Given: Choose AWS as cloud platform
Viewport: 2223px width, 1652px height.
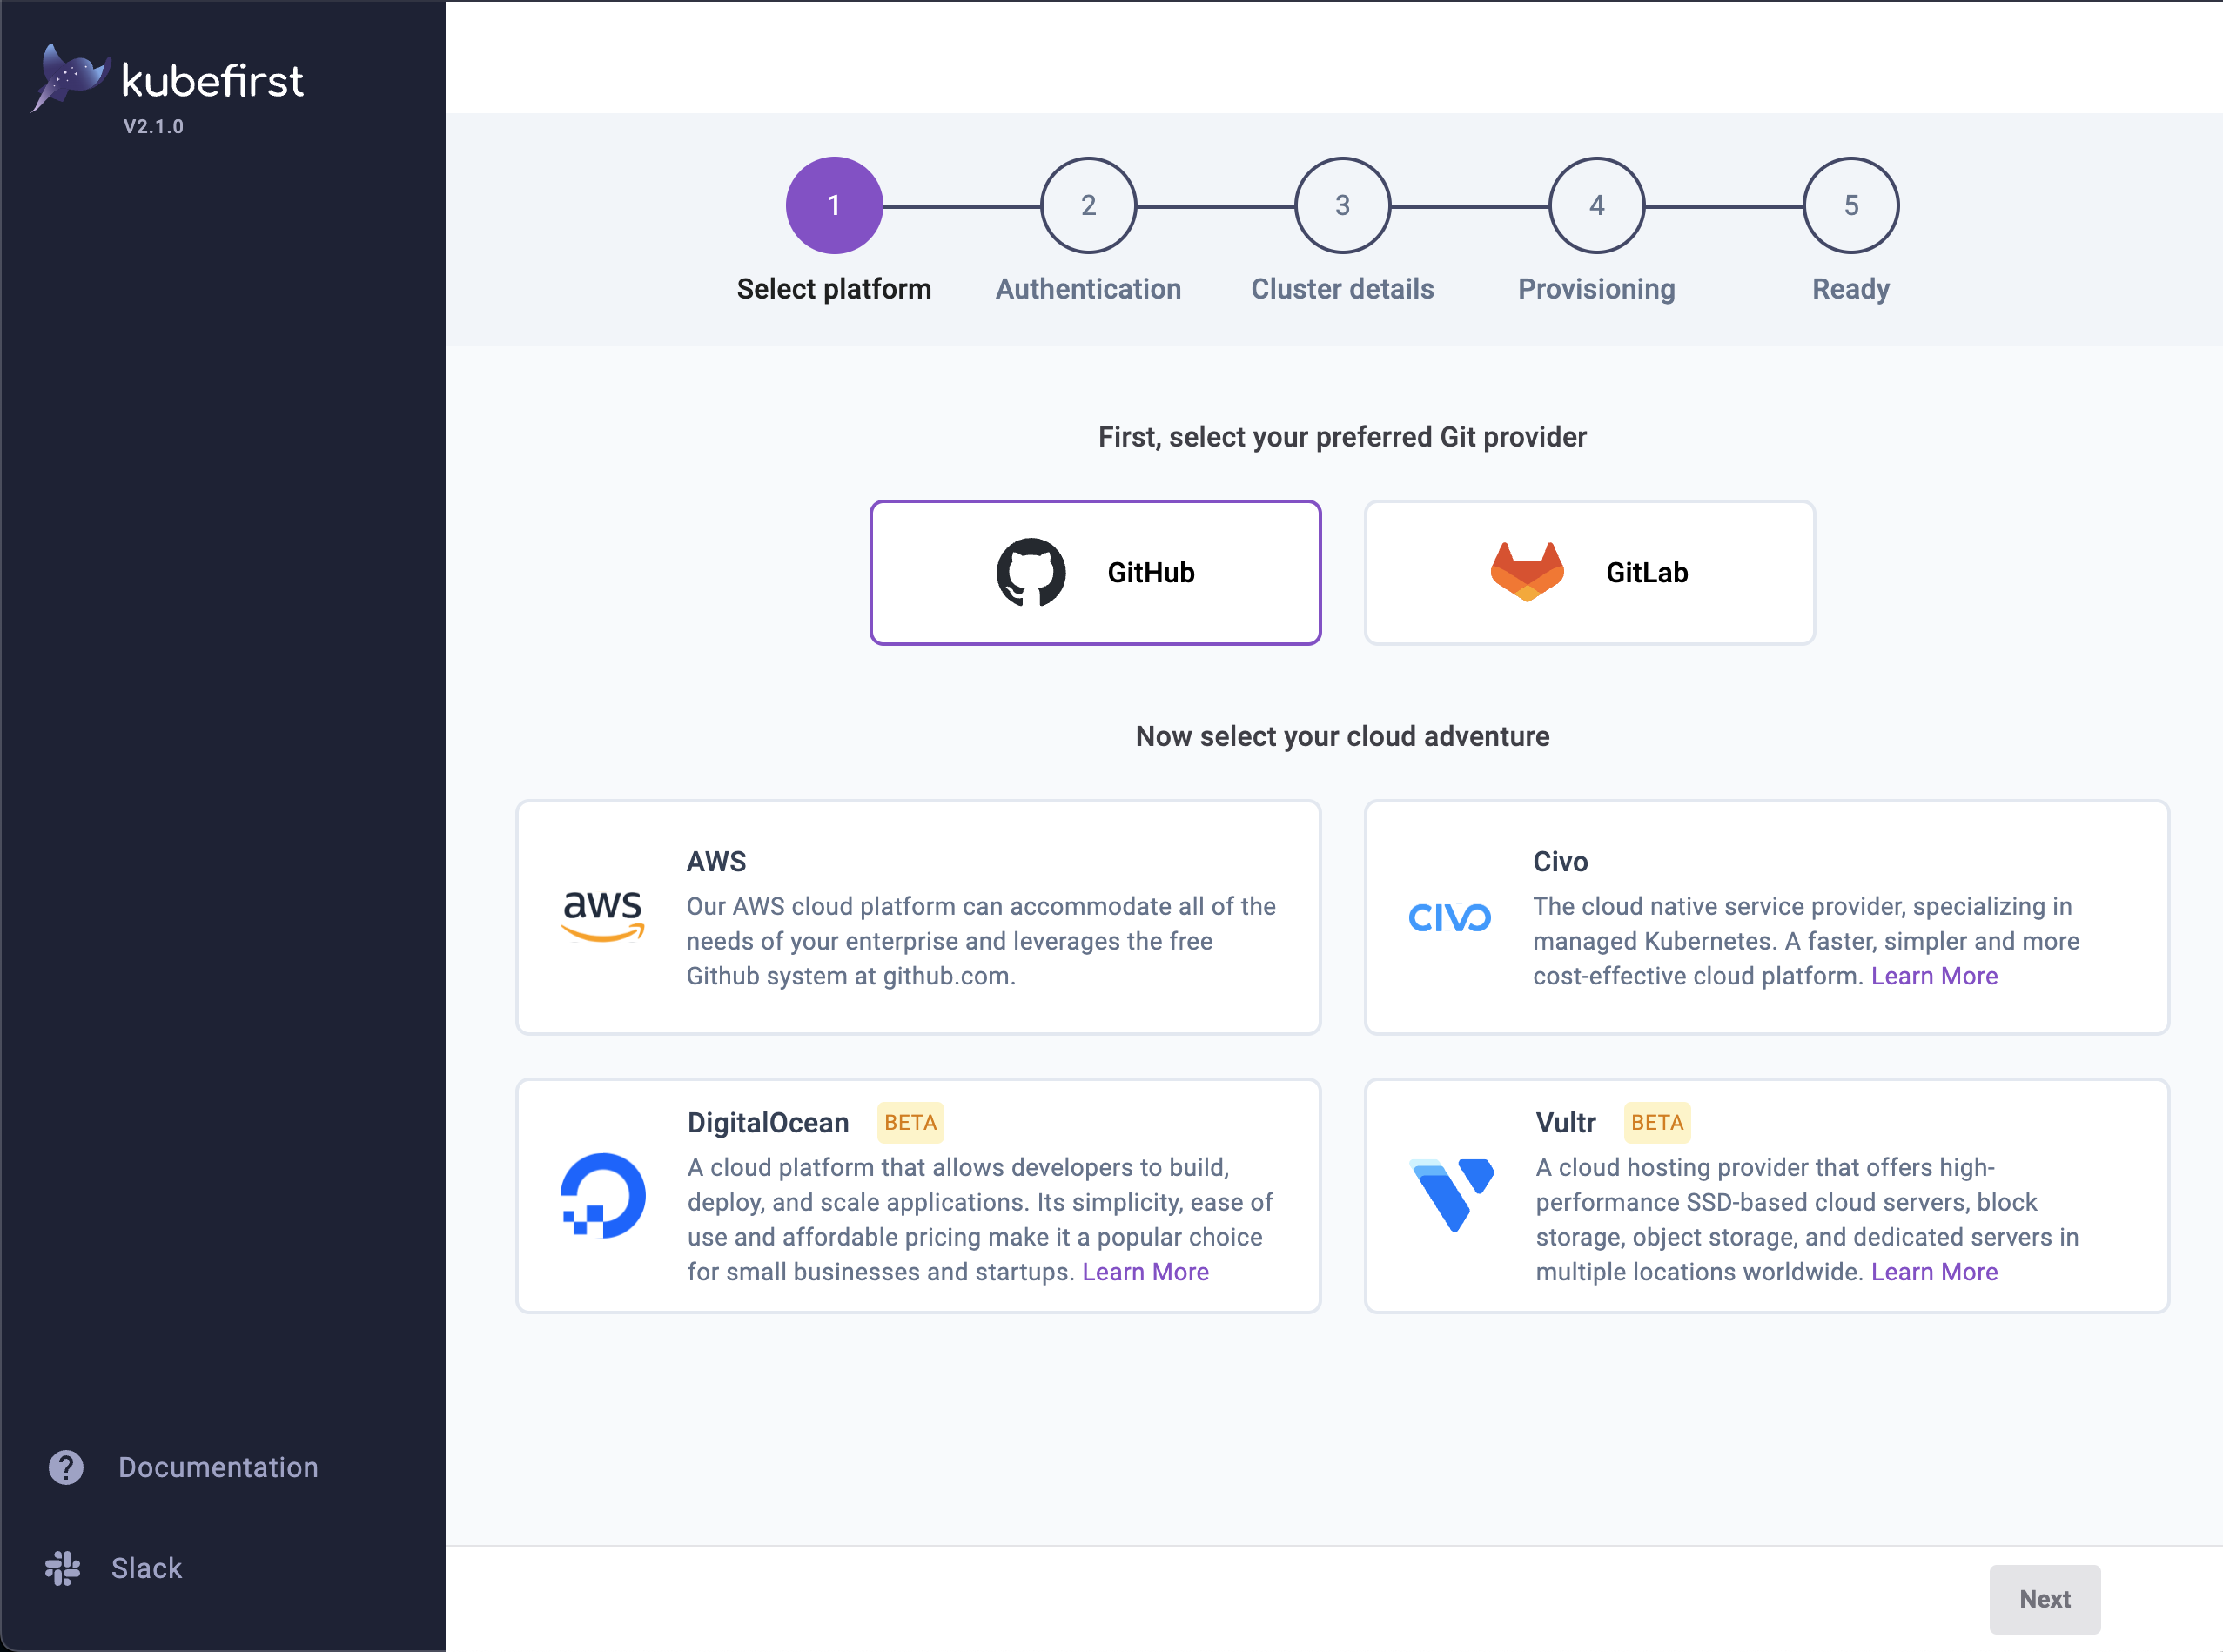Looking at the screenshot, I should 918,917.
